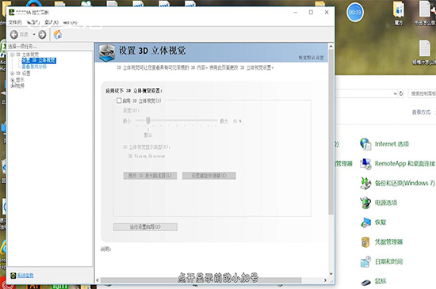Collapse the 3D 立体视觉 tree node
Screen dimensions: 436x289
tap(12, 55)
